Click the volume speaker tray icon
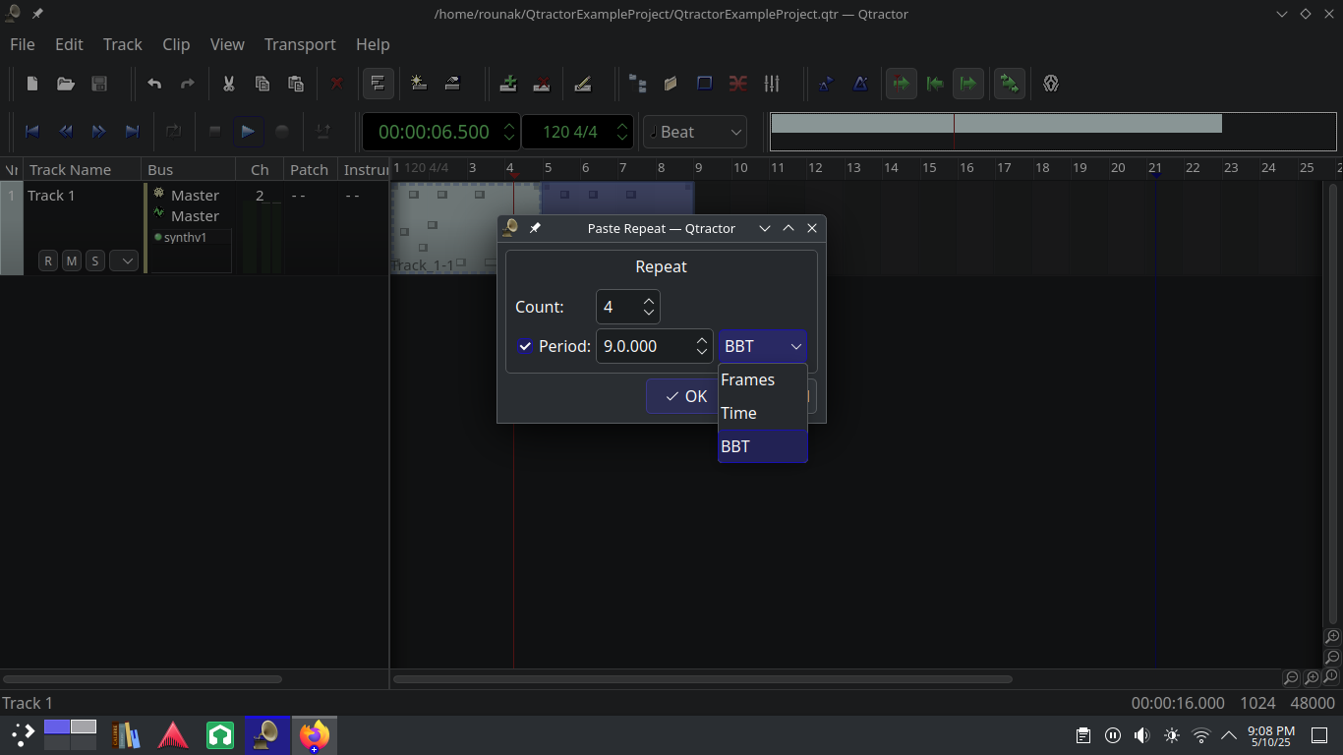Image resolution: width=1343 pixels, height=755 pixels. point(1141,735)
